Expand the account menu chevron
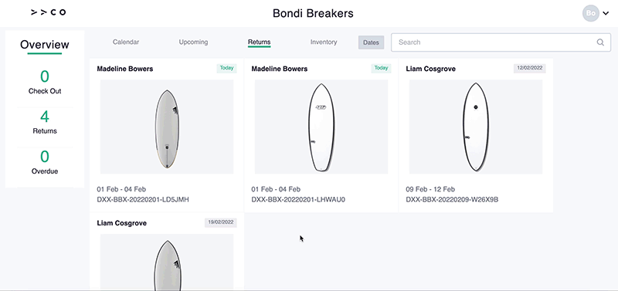 coord(606,13)
